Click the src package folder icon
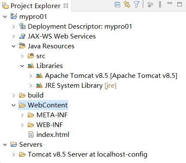Screen dimensions: 186x163 click(x=31, y=56)
